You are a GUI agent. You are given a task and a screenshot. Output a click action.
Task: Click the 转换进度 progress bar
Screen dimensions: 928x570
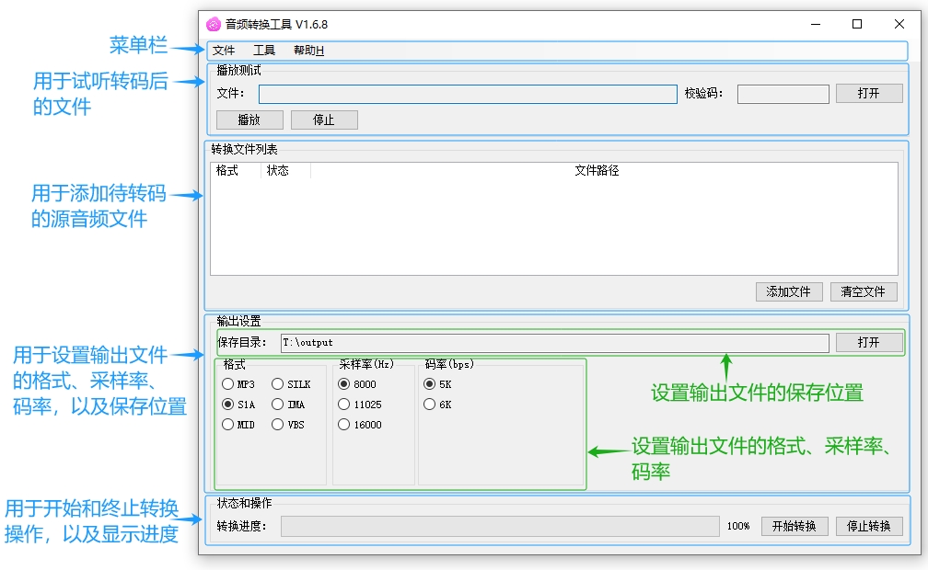[500, 526]
